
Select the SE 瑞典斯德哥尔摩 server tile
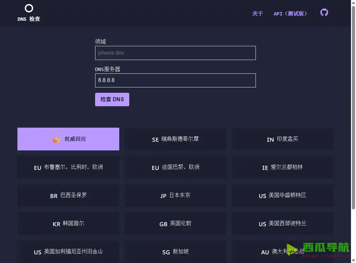click(175, 139)
